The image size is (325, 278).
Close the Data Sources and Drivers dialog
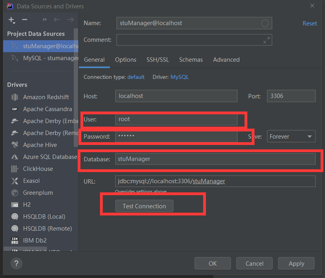click(312, 6)
